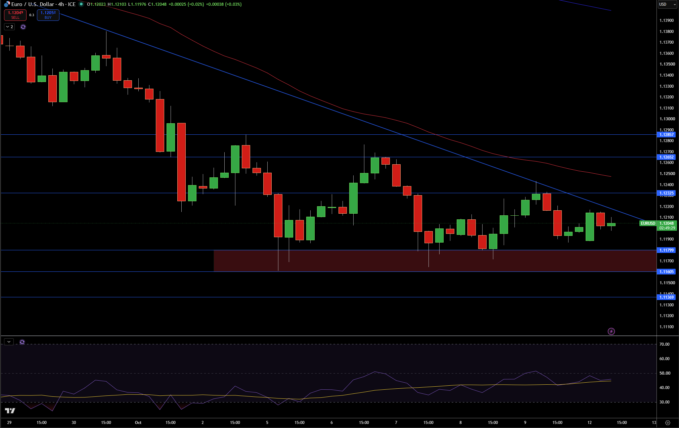Select the 1.11799 horizontal line price label
679x428 pixels.
click(666, 250)
